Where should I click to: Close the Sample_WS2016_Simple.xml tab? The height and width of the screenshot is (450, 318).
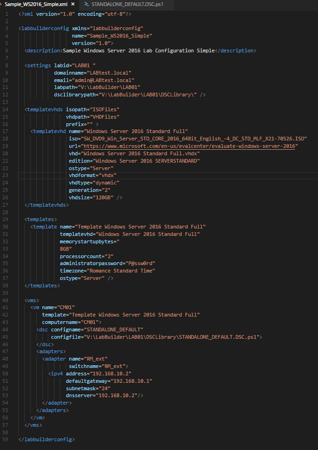[73, 4]
